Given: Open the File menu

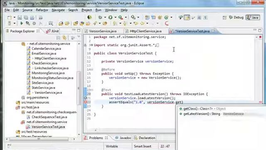Looking at the screenshot, I should coord(7,10).
